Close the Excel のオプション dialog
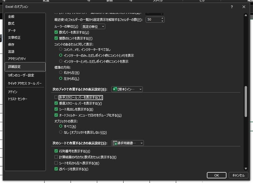Image resolution: width=253 pixels, height=183 pixels. [x=244, y=7]
